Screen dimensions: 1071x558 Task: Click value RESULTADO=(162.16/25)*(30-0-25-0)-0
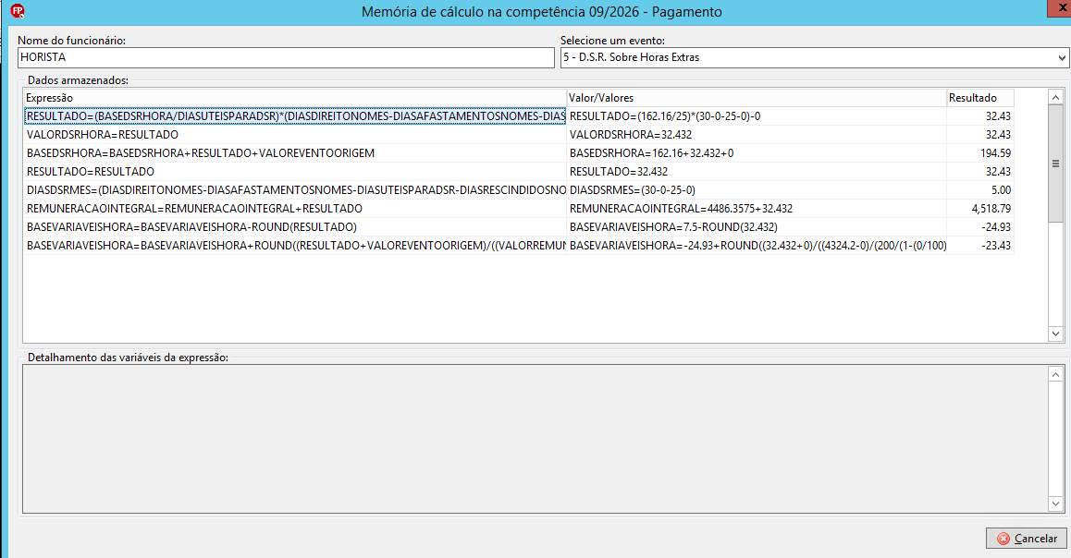pos(665,116)
